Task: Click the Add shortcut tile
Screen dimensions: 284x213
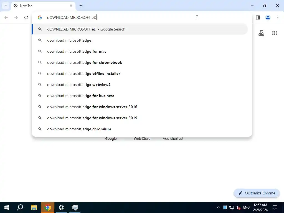Action: tap(173, 139)
